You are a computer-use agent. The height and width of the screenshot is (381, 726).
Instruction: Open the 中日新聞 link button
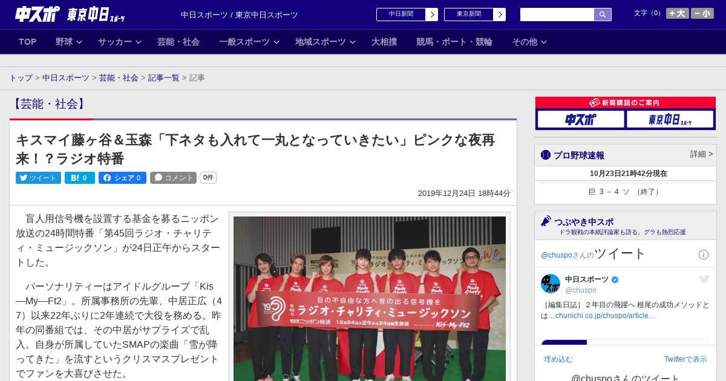[x=401, y=15]
